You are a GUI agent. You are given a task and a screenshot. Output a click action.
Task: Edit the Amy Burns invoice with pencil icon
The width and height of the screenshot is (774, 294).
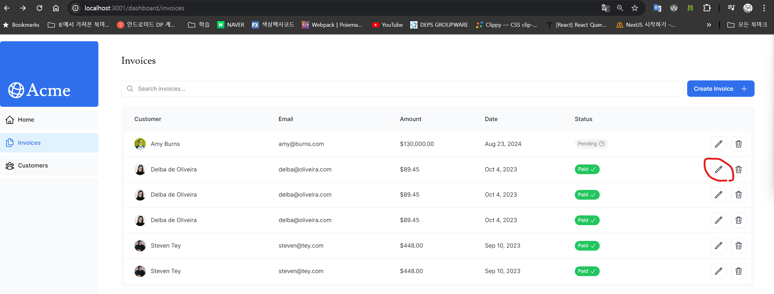718,144
